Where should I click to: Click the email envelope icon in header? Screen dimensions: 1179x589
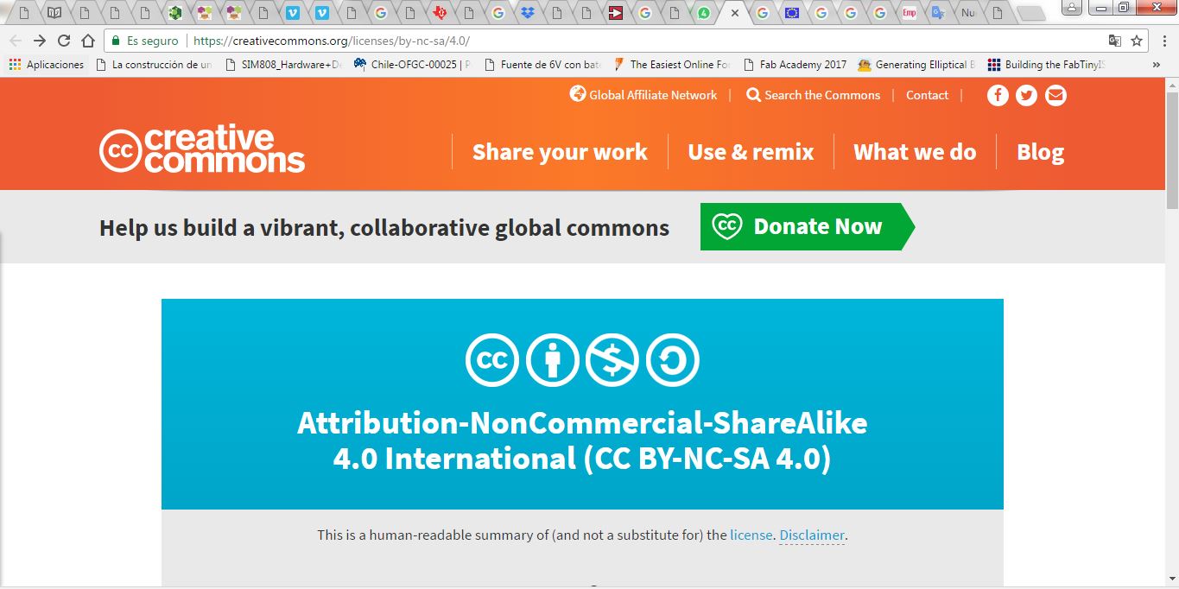pos(1055,96)
